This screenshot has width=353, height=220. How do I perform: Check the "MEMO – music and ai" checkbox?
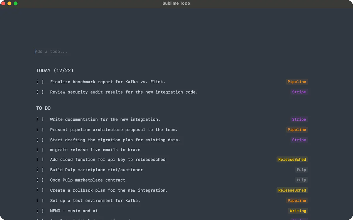[x=40, y=211]
